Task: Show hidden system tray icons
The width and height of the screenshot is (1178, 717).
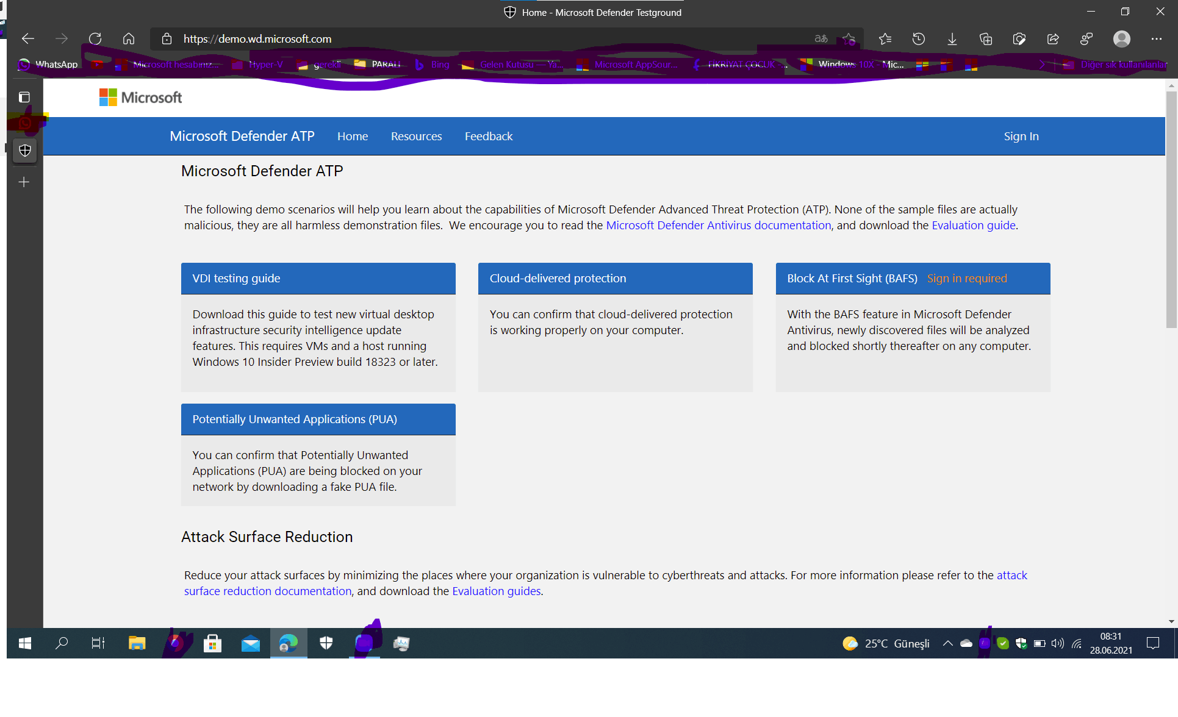Action: [x=947, y=643]
